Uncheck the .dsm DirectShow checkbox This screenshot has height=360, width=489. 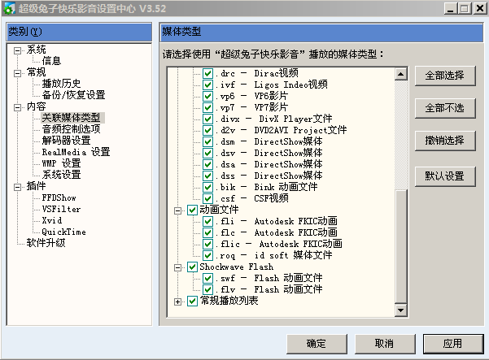pyautogui.click(x=208, y=141)
